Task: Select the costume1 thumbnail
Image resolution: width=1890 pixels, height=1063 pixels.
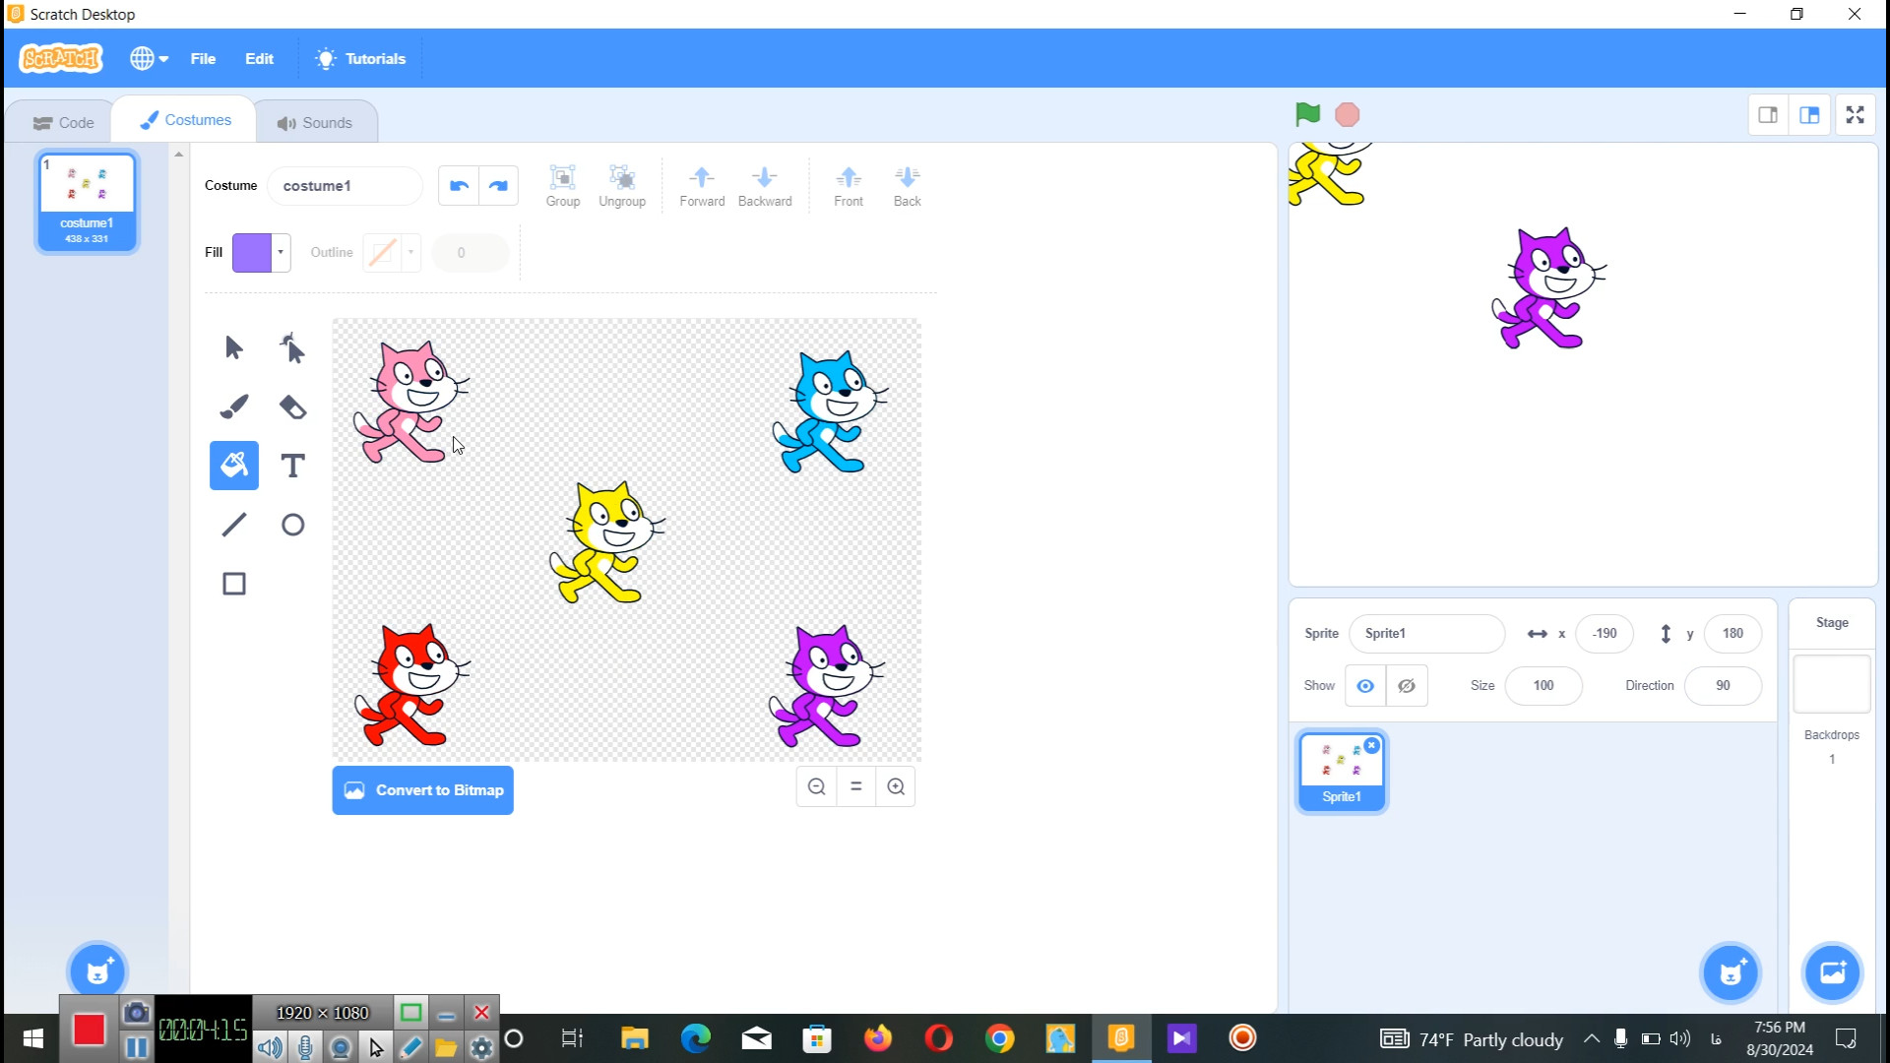Action: [87, 202]
